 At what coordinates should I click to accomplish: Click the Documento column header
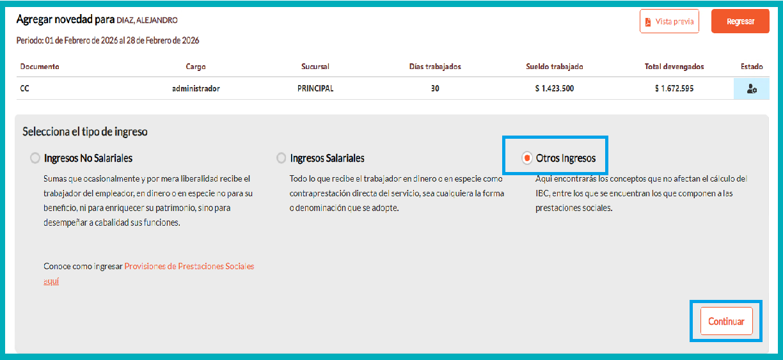pos(40,67)
